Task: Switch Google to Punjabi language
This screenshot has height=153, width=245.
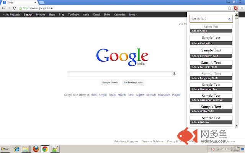Action: [176, 95]
